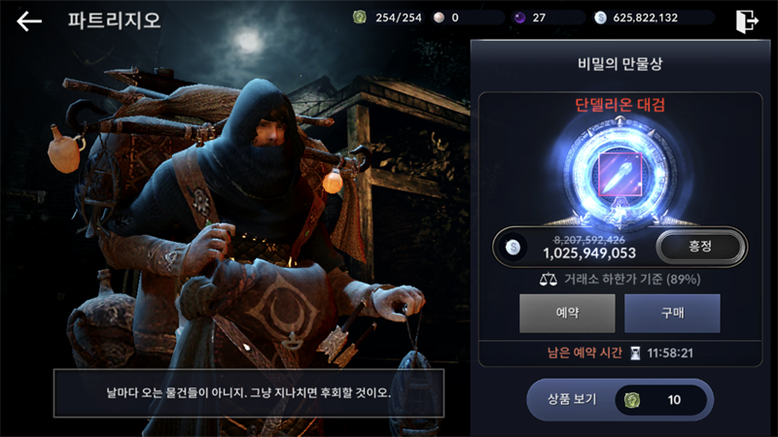778x437 pixels.
Task: Tap the 파트리지오 title text
Action: pyautogui.click(x=114, y=20)
